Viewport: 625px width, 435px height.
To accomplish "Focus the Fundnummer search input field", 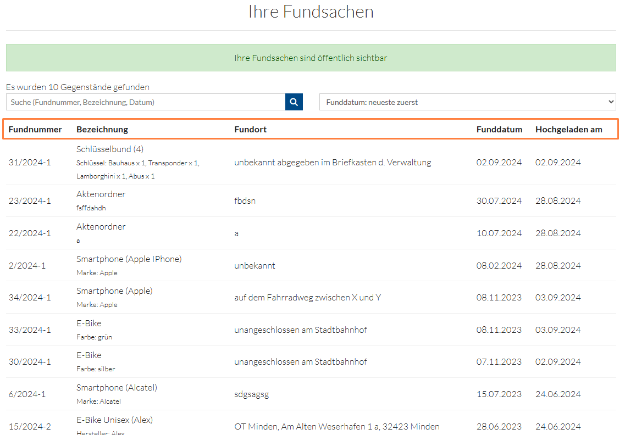I will pos(146,102).
